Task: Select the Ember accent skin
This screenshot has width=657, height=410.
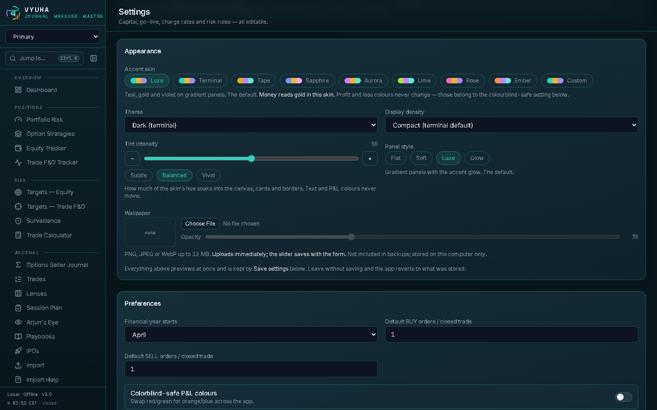Action: [x=513, y=81]
